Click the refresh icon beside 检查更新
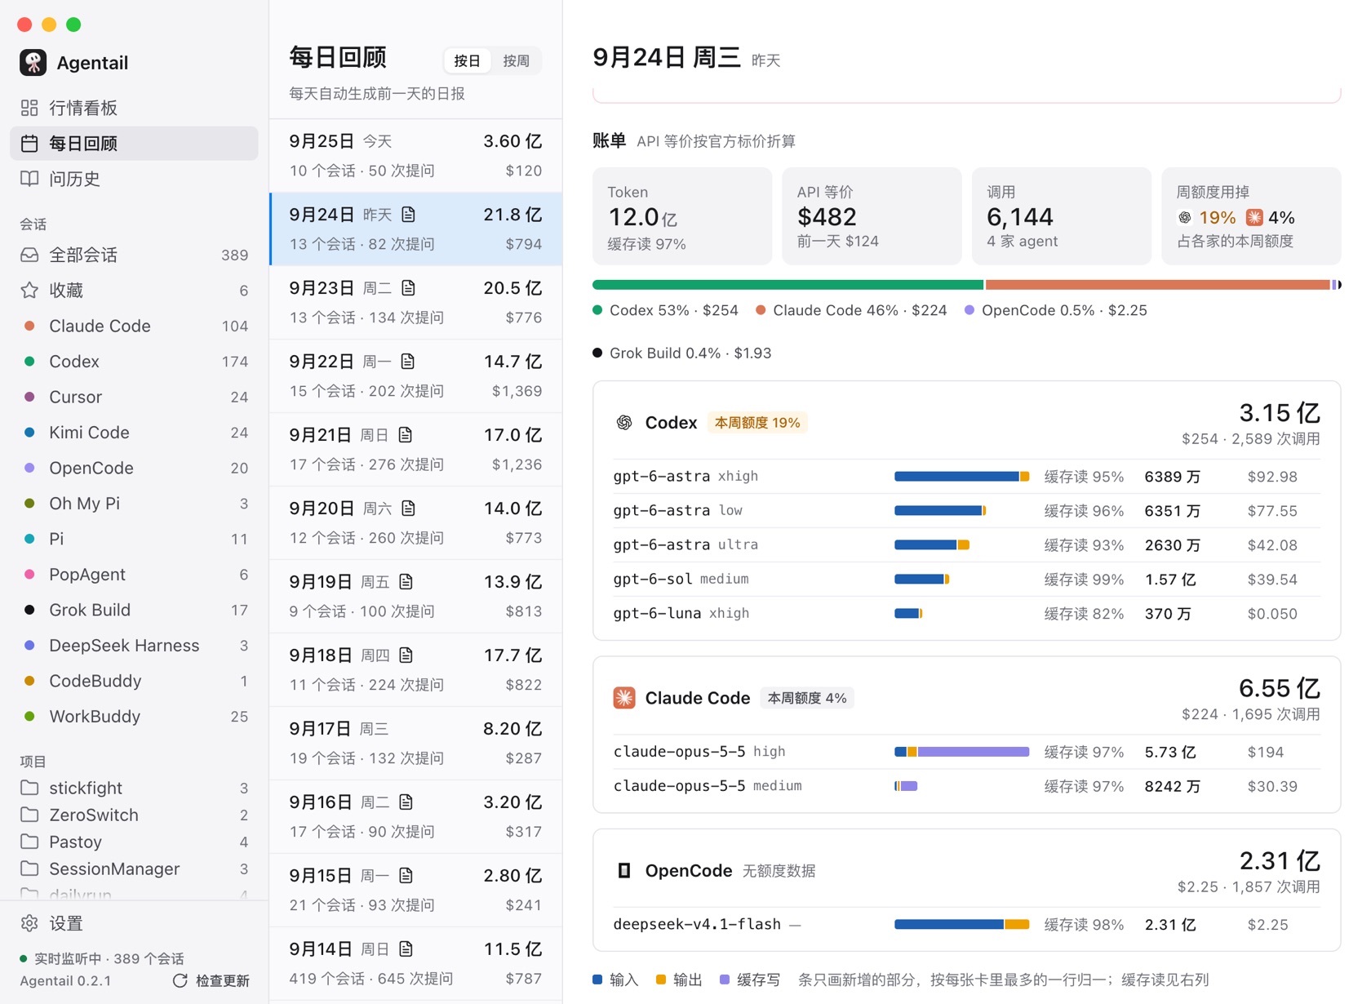Viewport: 1371px width, 1004px height. [x=180, y=980]
